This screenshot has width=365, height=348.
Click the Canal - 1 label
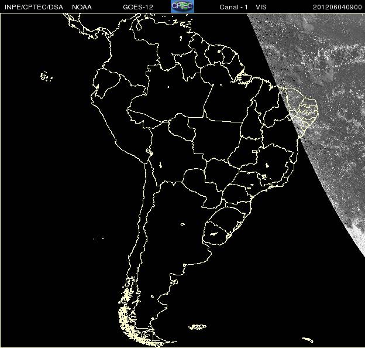(x=234, y=7)
